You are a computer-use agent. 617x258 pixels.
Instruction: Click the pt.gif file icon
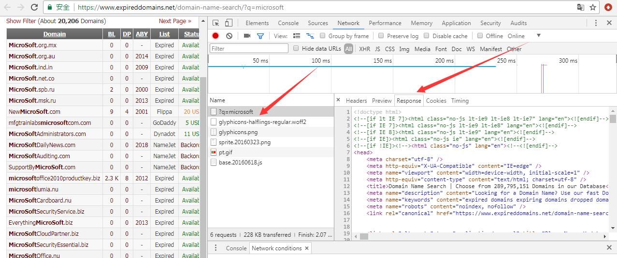[x=214, y=152]
